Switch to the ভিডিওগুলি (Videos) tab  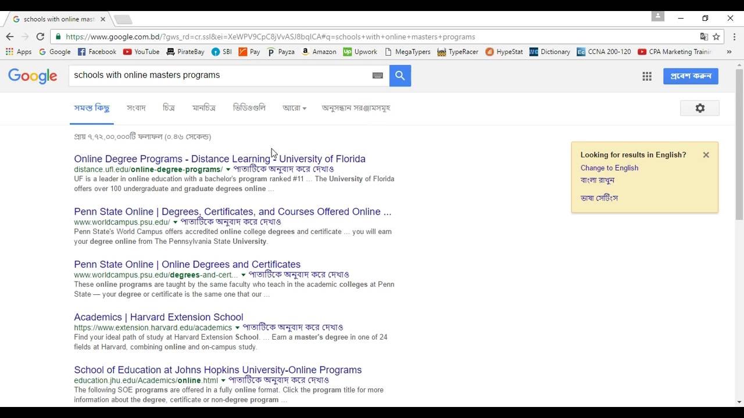tap(249, 108)
